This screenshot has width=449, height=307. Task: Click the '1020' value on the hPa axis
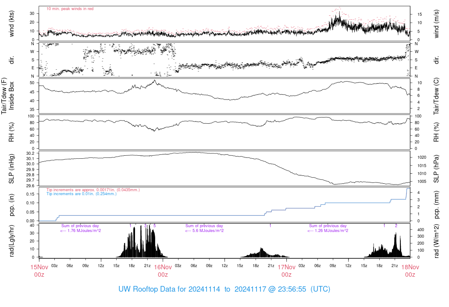point(422,157)
